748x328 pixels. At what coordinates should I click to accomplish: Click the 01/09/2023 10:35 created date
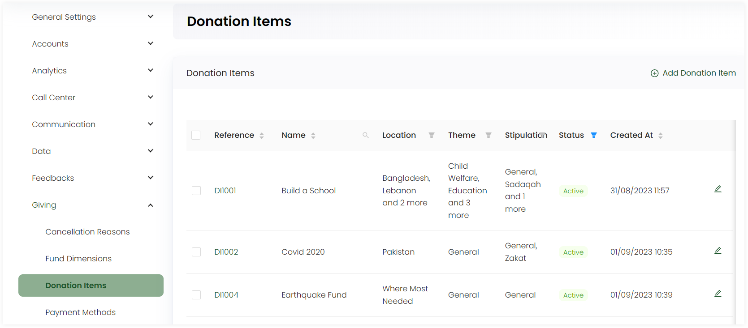pos(641,252)
